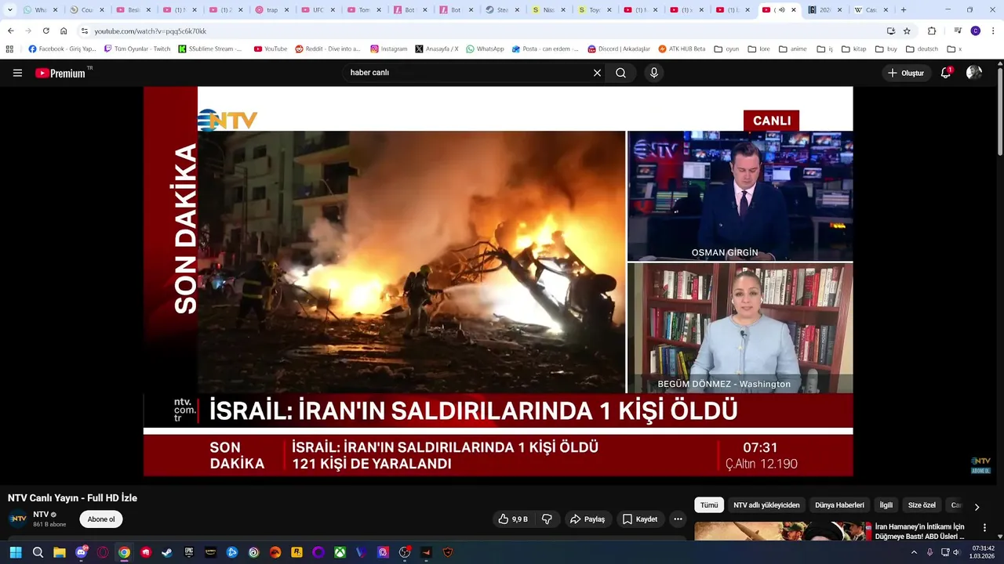Save the video with Kaydet

coord(640,519)
